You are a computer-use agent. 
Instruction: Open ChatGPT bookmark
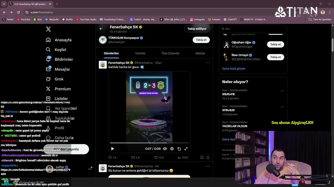click(230, 19)
